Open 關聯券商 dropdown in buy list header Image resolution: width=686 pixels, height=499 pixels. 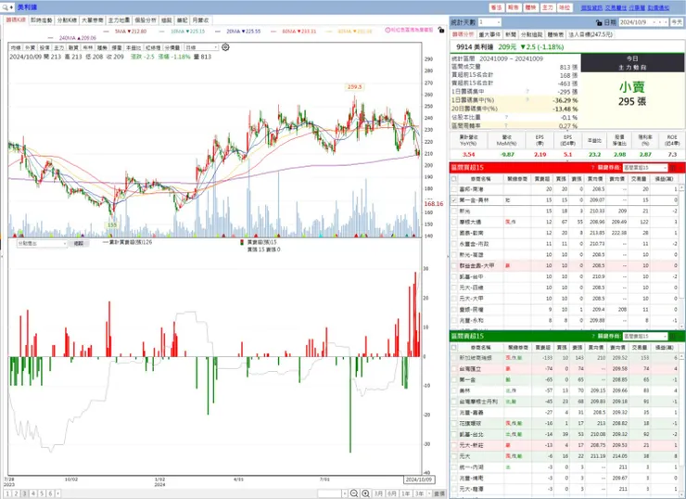[x=645, y=167]
